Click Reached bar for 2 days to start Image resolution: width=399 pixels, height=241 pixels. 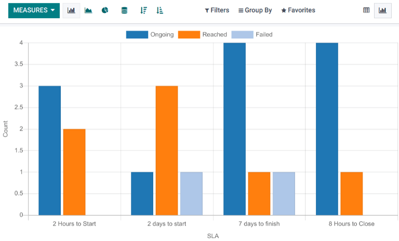pyautogui.click(x=167, y=151)
